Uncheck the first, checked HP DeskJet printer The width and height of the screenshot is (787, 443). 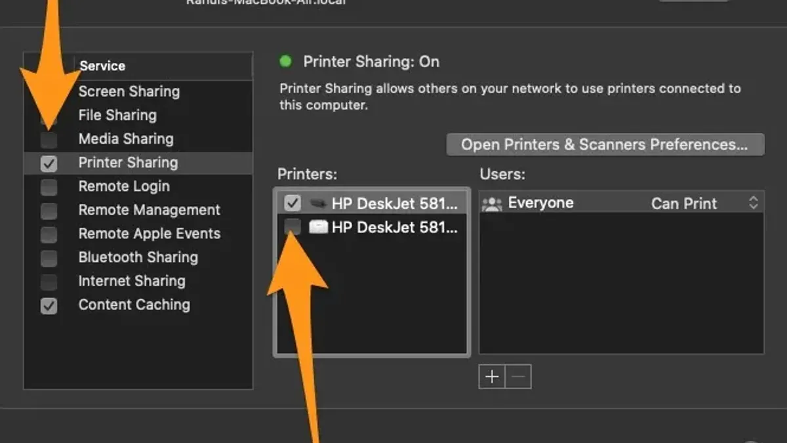click(293, 203)
